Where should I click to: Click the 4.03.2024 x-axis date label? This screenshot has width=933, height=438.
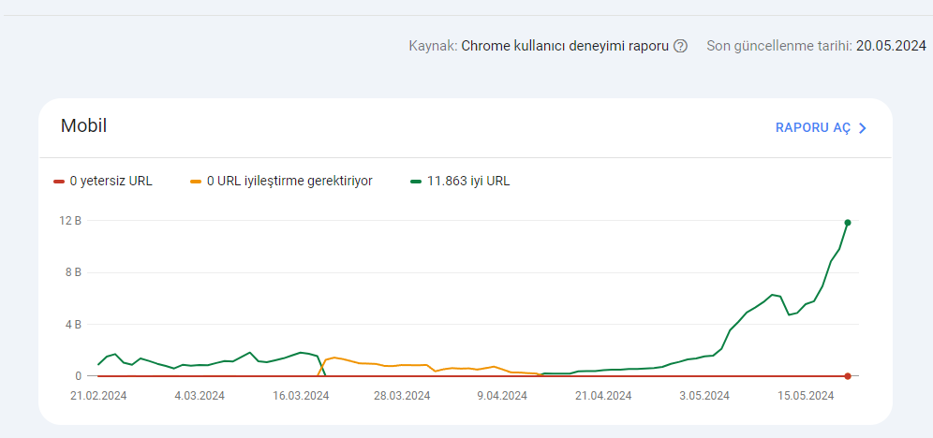(200, 396)
